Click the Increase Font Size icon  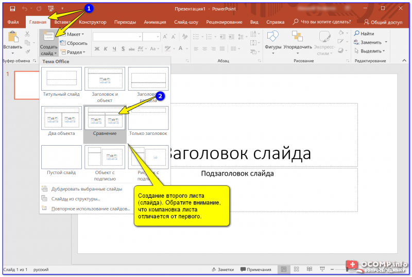tap(165, 37)
